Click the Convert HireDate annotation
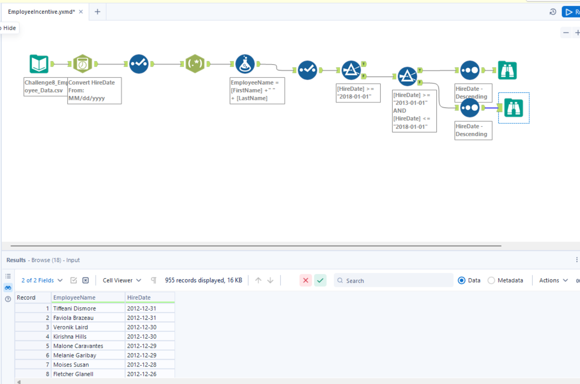Screen dimensions: 580x384 [x=95, y=90]
